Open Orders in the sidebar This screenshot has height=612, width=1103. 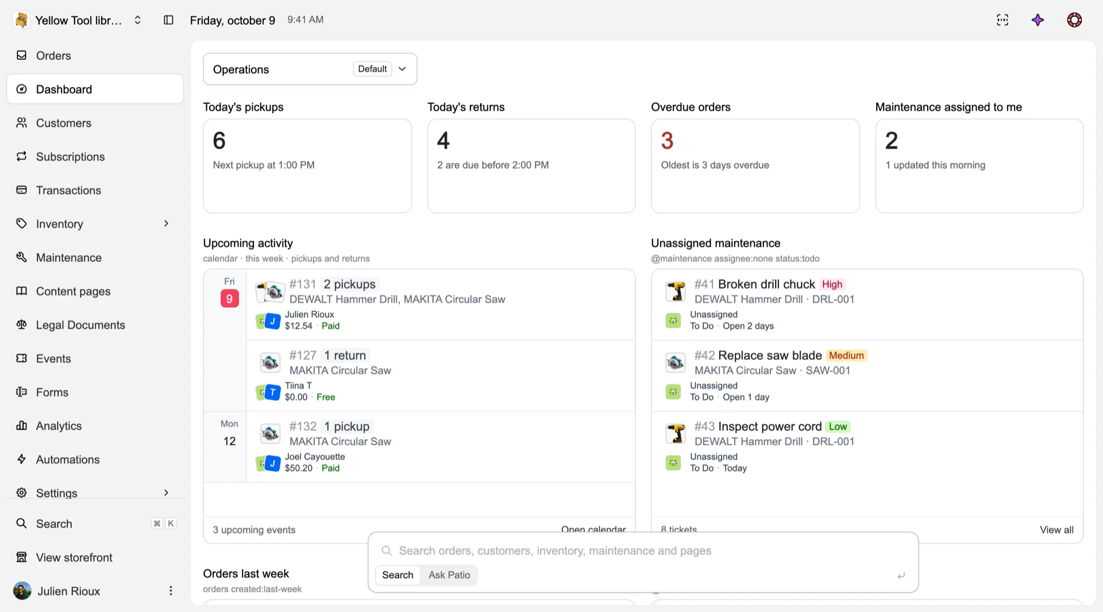pyautogui.click(x=95, y=56)
